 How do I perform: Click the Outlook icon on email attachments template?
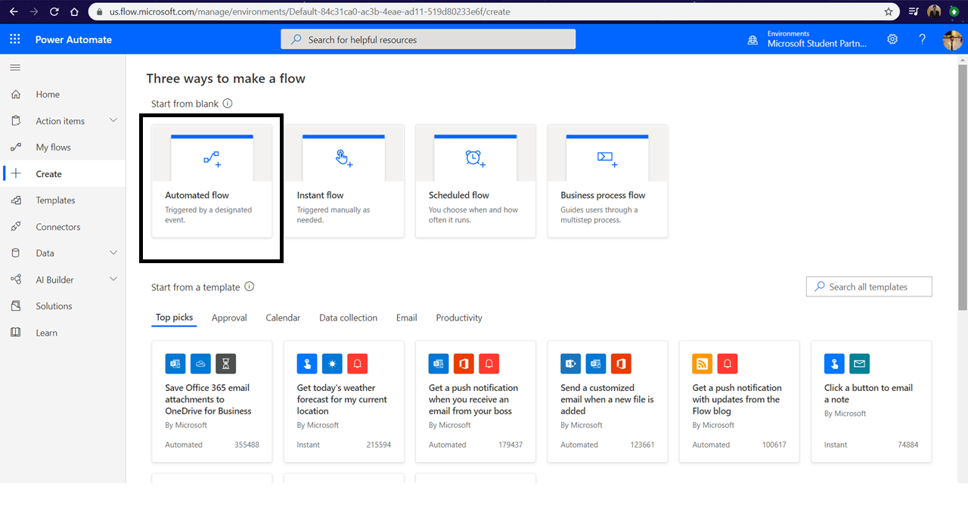175,364
